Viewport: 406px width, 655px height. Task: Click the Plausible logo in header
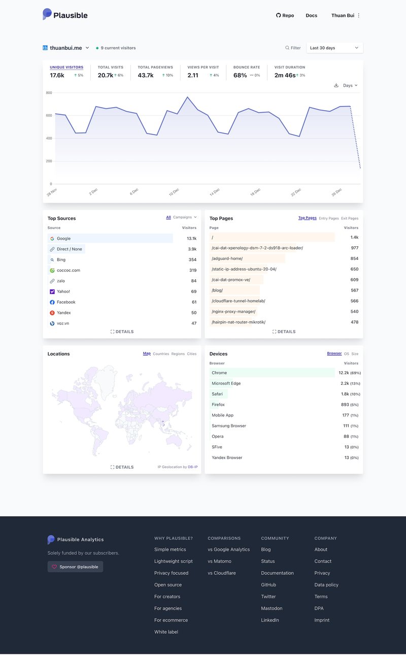(x=65, y=15)
